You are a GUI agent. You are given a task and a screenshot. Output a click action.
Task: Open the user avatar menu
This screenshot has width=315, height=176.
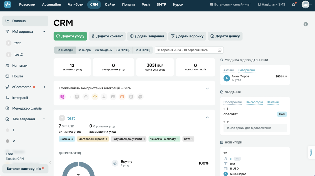click(x=306, y=5)
